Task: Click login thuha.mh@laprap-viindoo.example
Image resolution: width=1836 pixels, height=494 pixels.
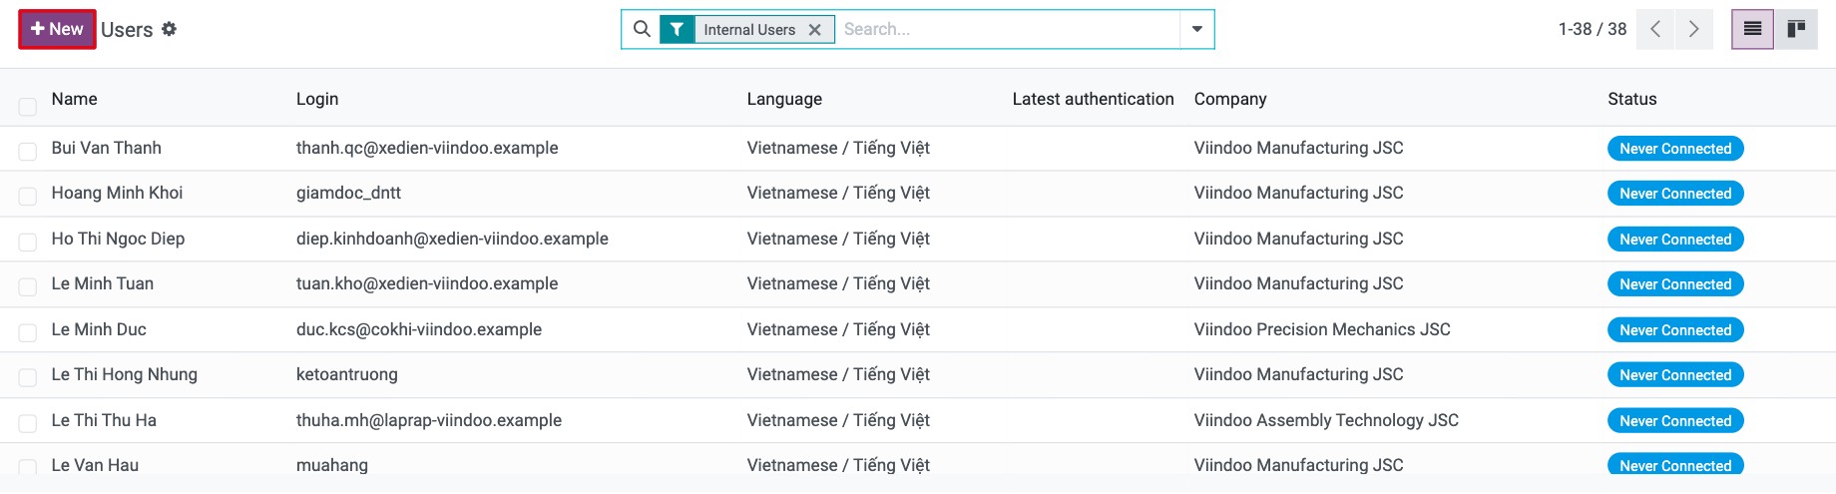Action: (x=429, y=420)
